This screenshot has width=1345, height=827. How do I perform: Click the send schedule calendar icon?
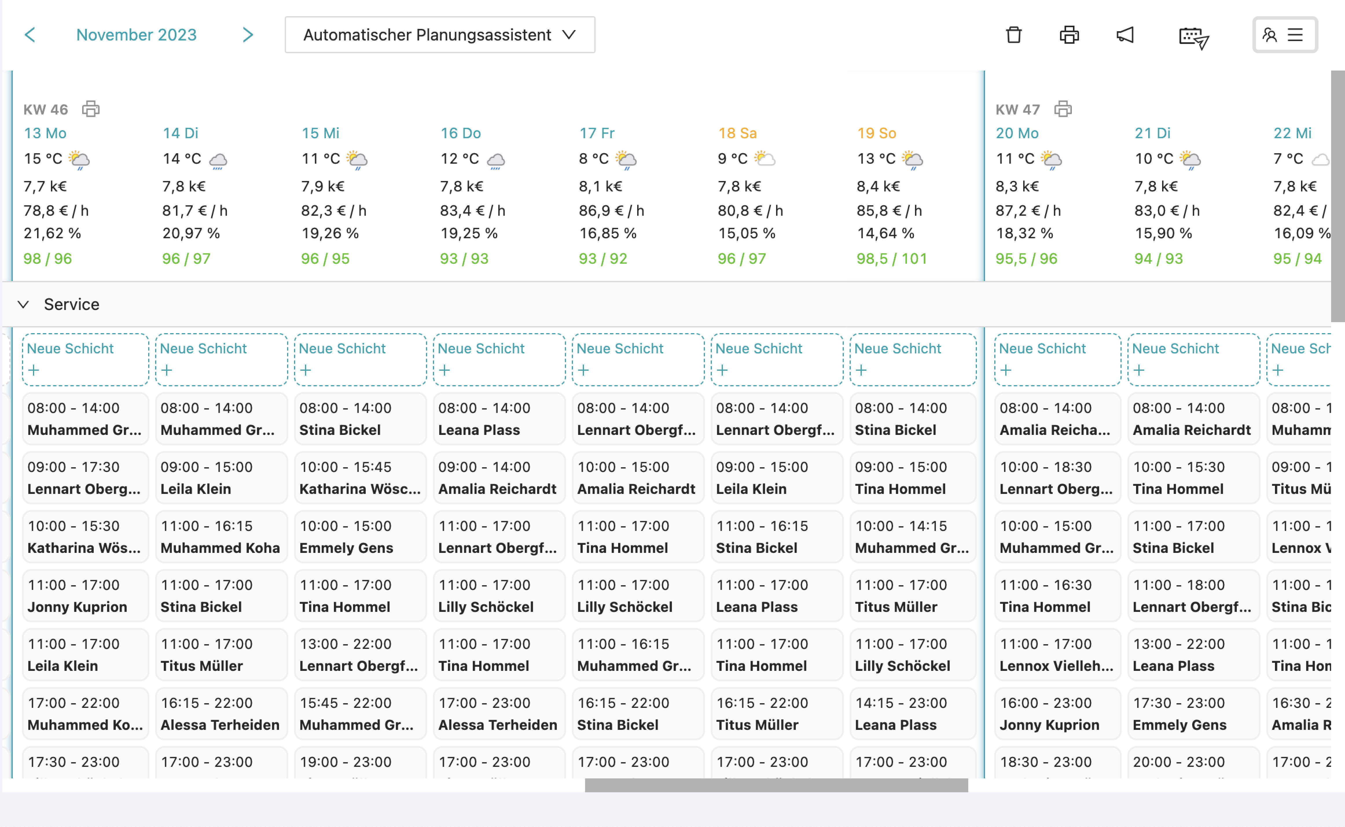click(1193, 37)
